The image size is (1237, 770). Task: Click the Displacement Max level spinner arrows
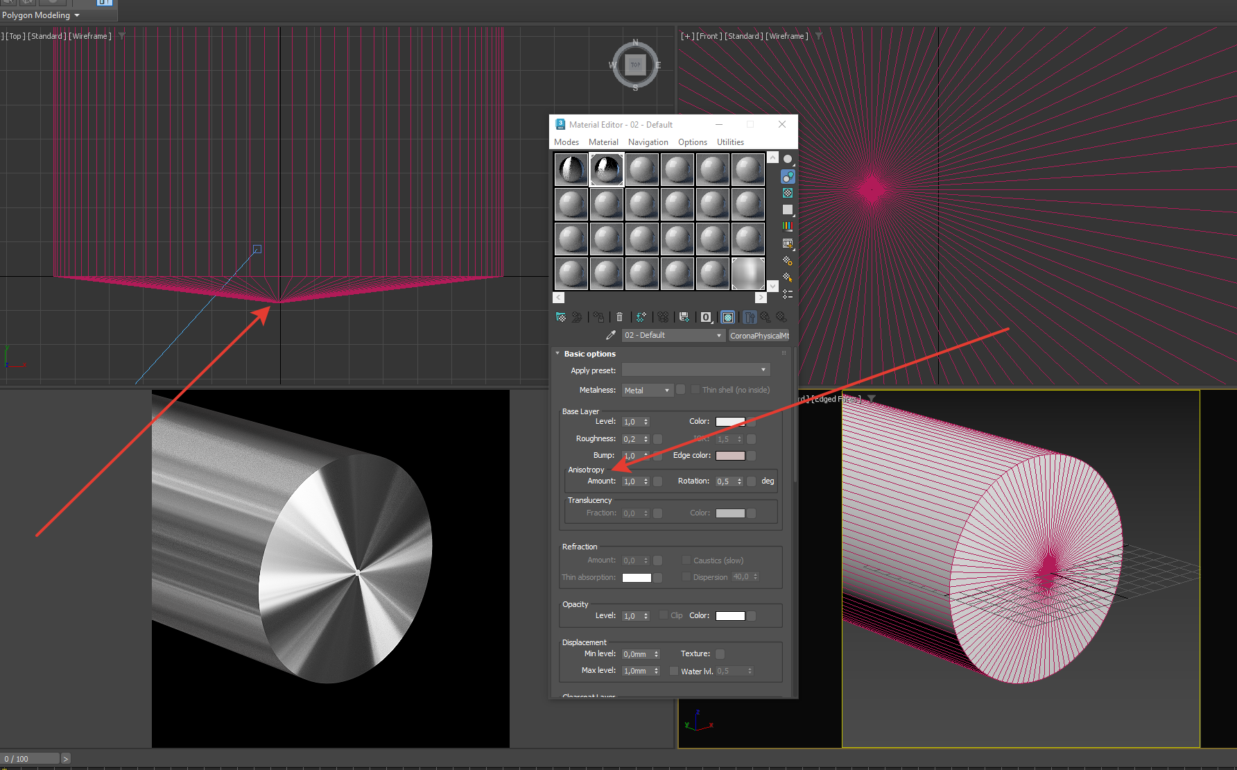tap(656, 671)
